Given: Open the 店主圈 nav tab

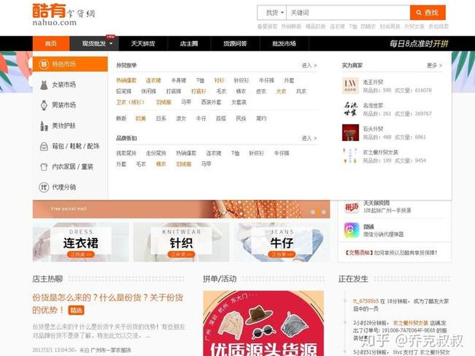Looking at the screenshot, I should pos(189,43).
